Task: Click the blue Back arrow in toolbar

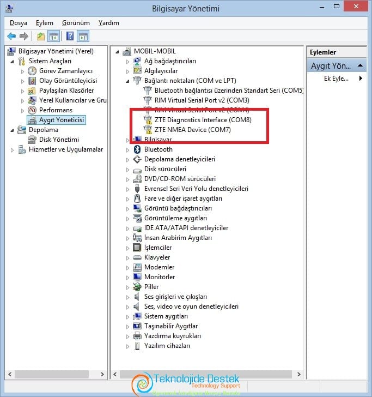Action: (11, 37)
